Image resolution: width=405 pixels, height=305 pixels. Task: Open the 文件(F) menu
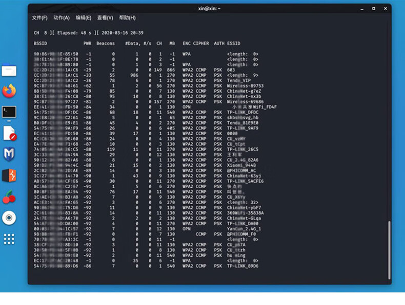39,18
